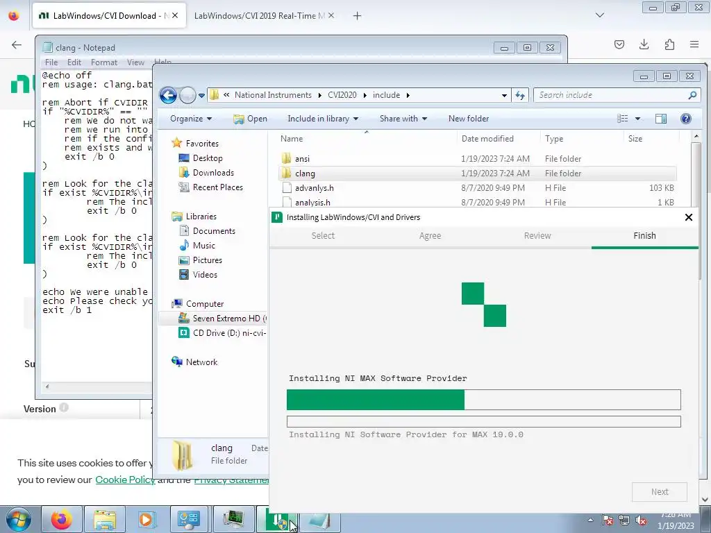Viewport: 711px width, 533px height.
Task: Select the ansi folder
Action: [x=478, y=159]
